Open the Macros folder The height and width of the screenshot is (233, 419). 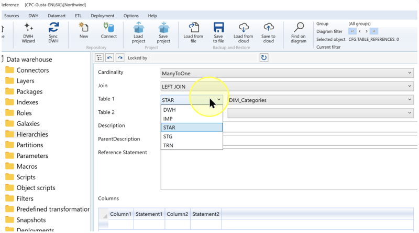(27, 166)
